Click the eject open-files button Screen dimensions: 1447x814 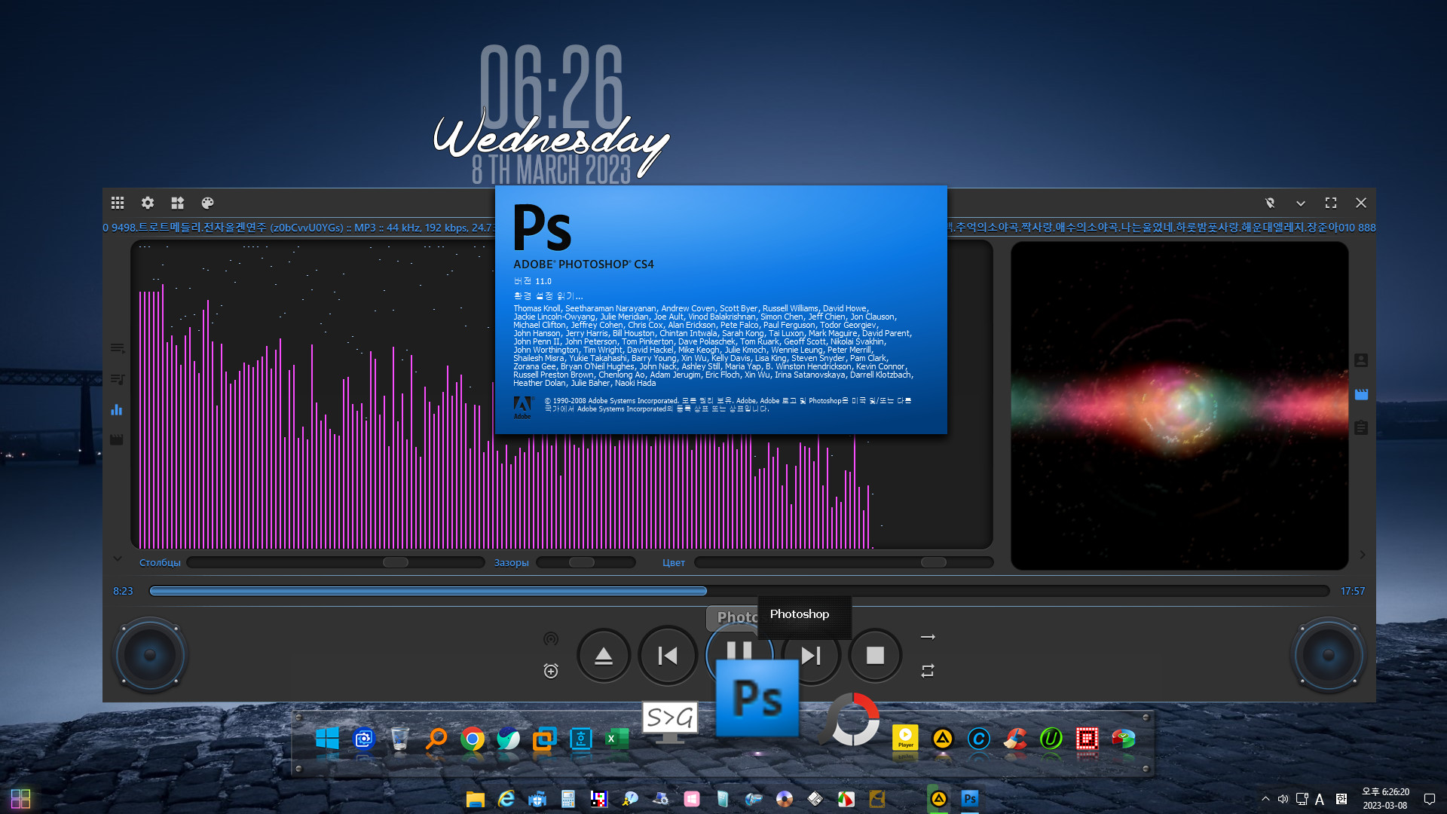604,656
